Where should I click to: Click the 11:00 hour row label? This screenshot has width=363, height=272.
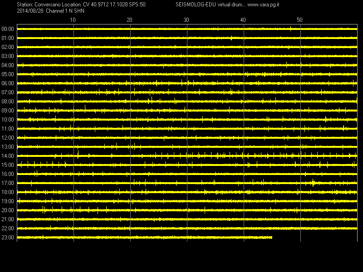pos(8,129)
